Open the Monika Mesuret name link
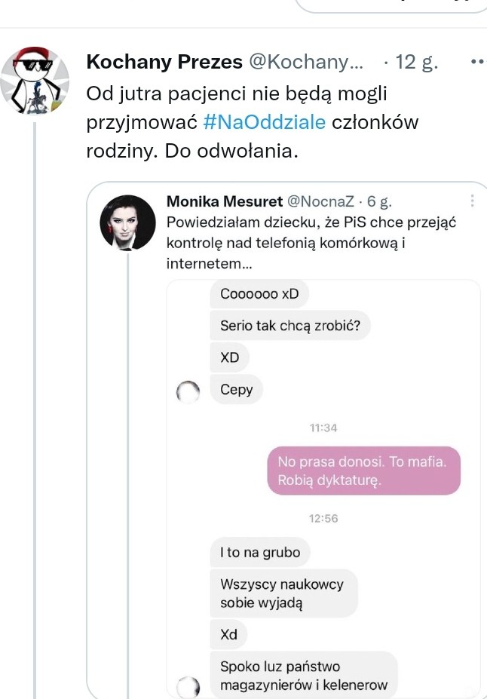This screenshot has height=699, width=487. point(225,201)
